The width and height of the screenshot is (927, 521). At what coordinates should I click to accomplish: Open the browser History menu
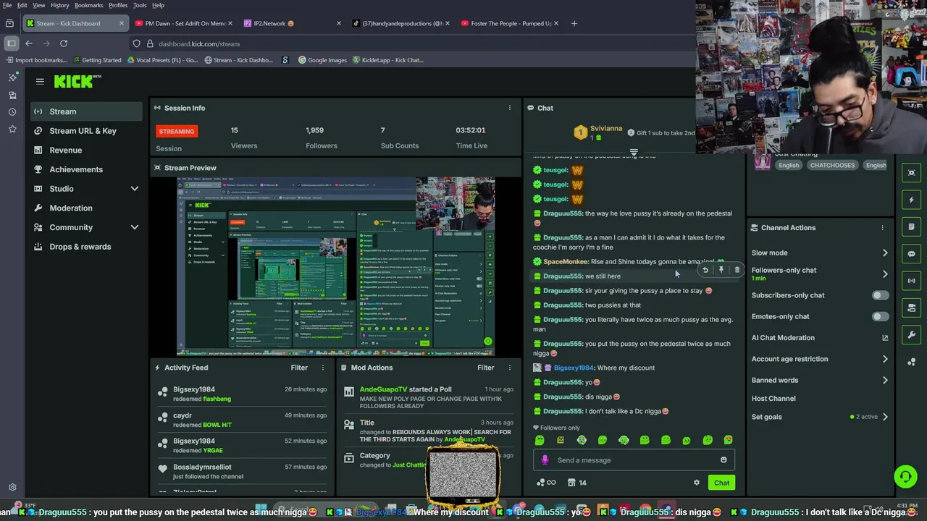[59, 5]
